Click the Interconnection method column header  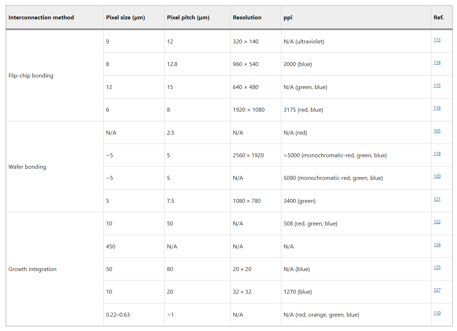(41, 18)
